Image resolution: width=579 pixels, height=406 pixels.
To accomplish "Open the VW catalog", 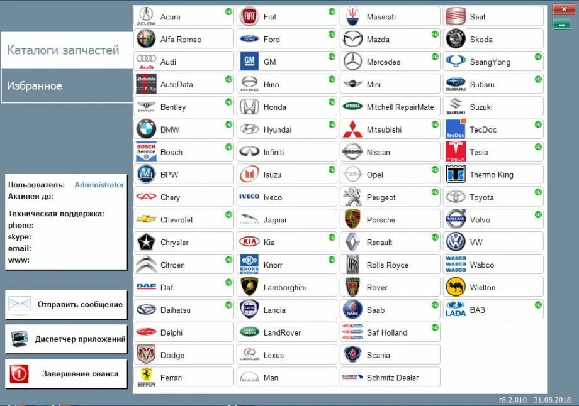I will tap(493, 242).
